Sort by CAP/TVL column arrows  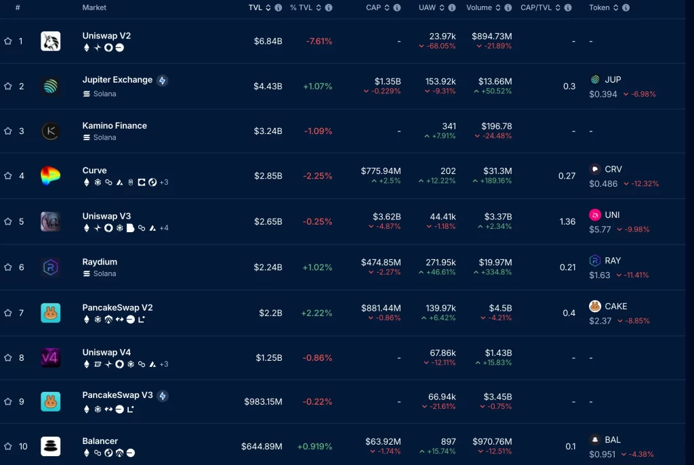click(558, 7)
